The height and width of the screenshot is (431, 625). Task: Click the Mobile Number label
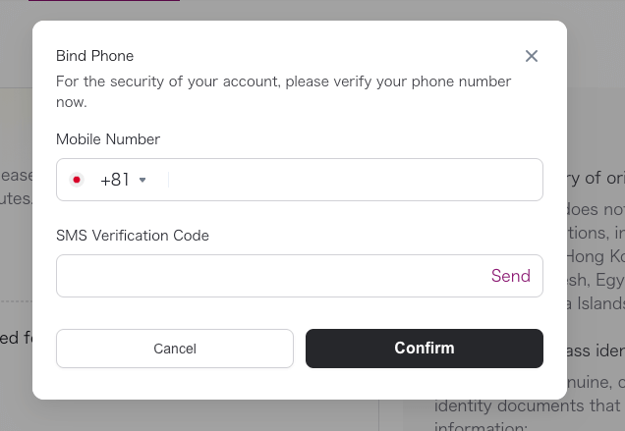(x=108, y=139)
